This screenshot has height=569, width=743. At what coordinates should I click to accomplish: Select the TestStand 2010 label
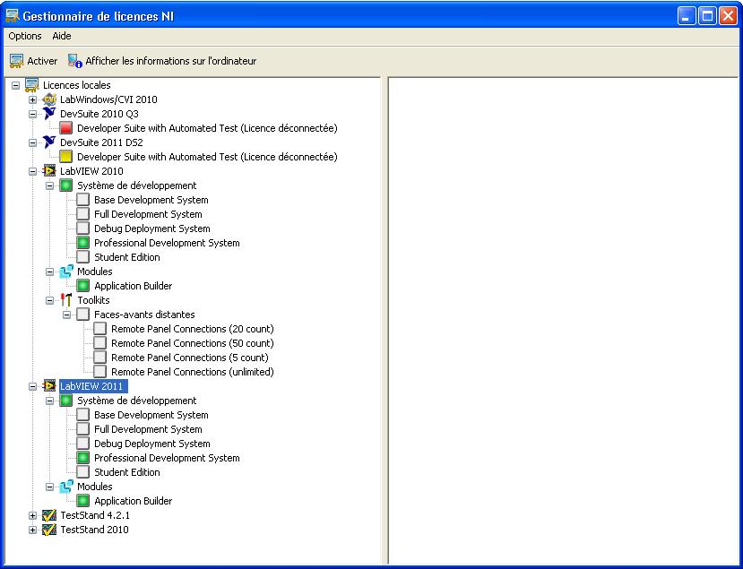pos(94,530)
